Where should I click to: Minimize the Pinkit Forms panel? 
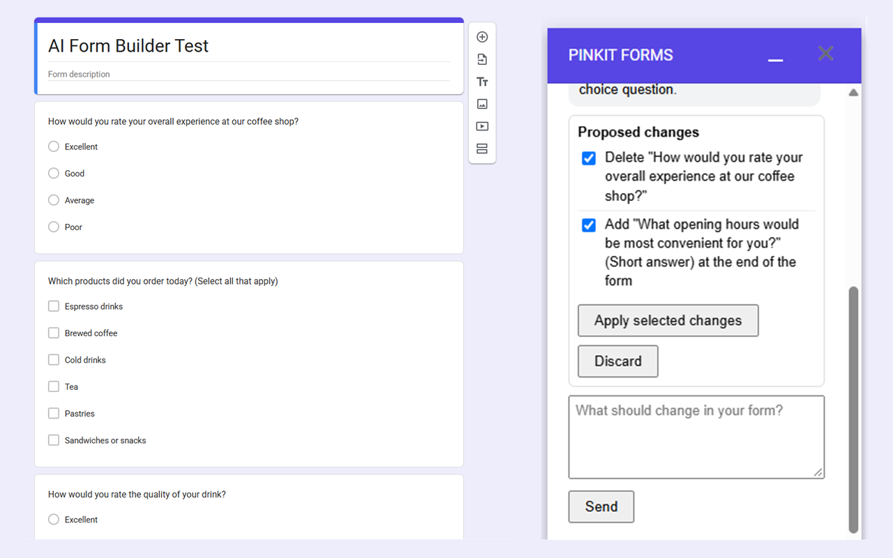(776, 60)
